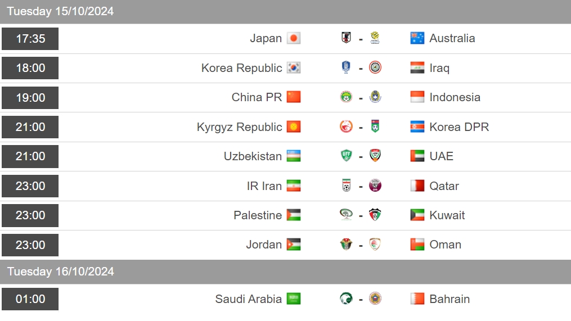Click the China PR flag icon

[x=294, y=97]
